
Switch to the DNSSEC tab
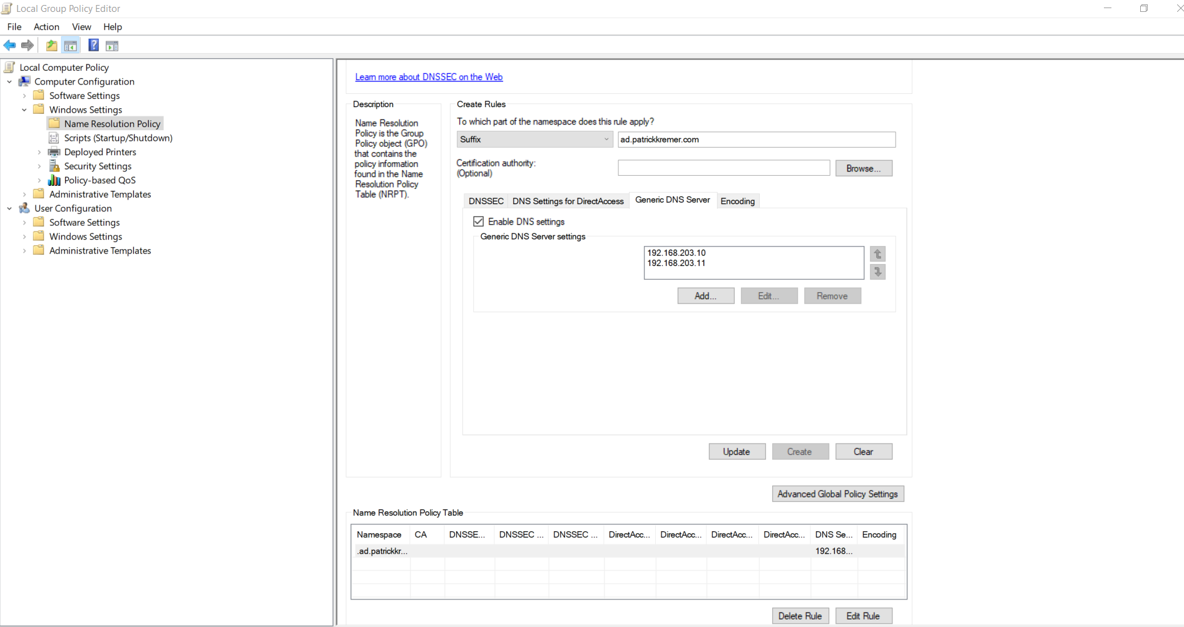click(x=486, y=201)
